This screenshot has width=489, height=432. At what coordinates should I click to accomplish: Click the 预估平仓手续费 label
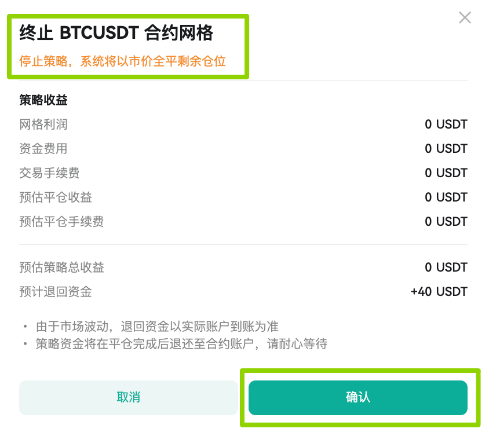61,222
